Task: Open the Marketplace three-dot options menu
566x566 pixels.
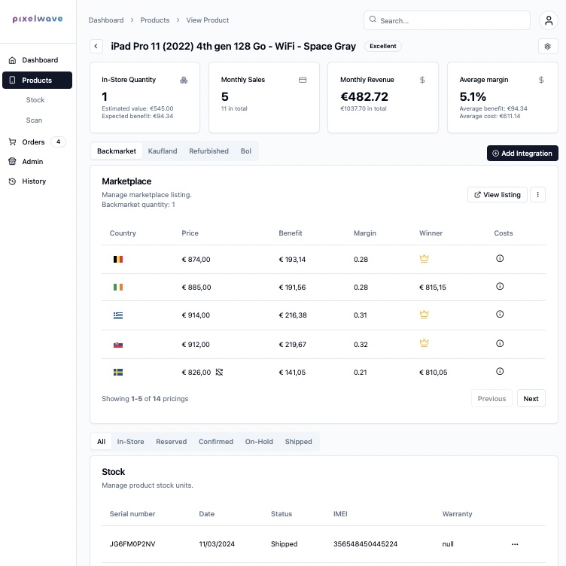Action: pyautogui.click(x=537, y=194)
